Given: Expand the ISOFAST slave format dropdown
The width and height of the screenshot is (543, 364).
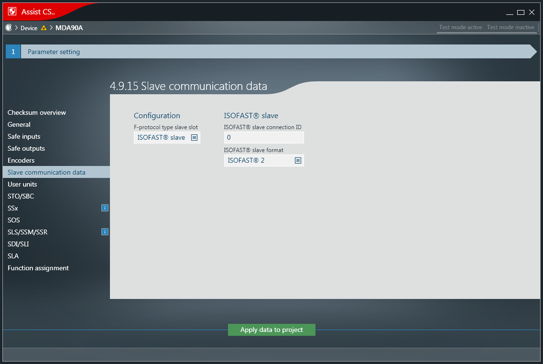Looking at the screenshot, I should click(263, 160).
